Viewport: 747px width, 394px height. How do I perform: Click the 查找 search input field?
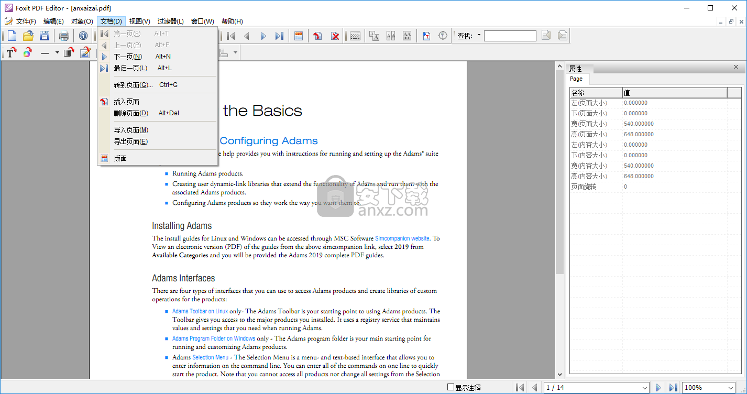(x=510, y=36)
